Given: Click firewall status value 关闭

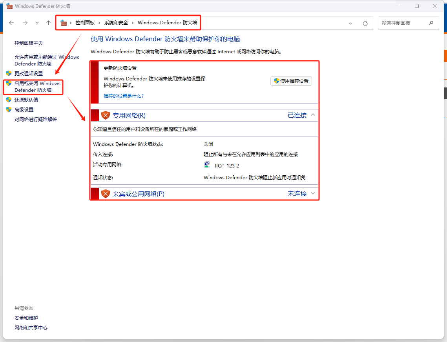Looking at the screenshot, I should [208, 144].
